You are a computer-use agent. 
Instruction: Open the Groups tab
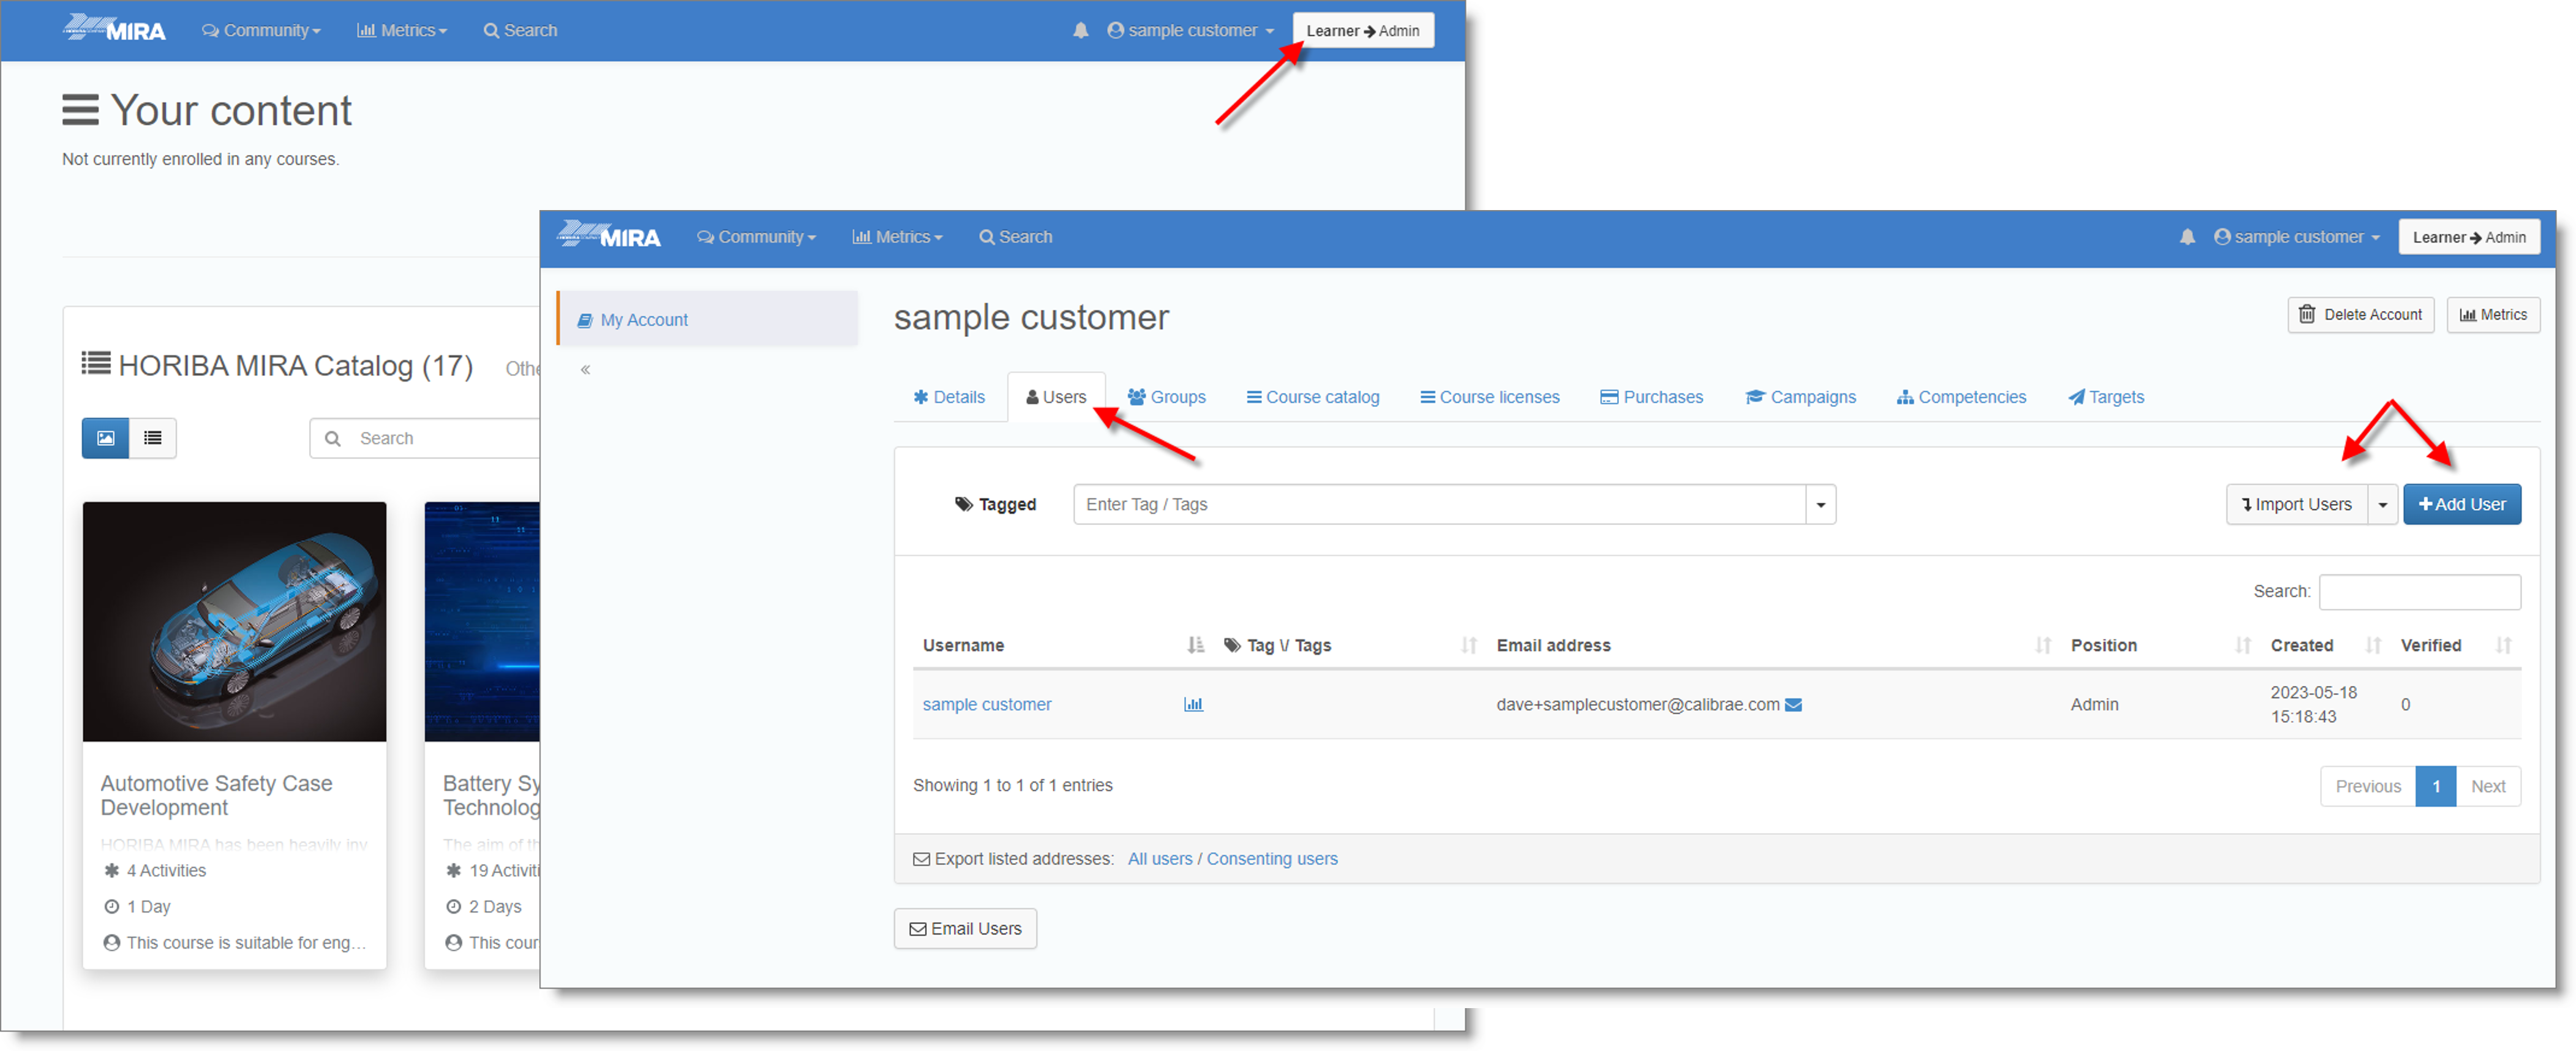[x=1166, y=397]
